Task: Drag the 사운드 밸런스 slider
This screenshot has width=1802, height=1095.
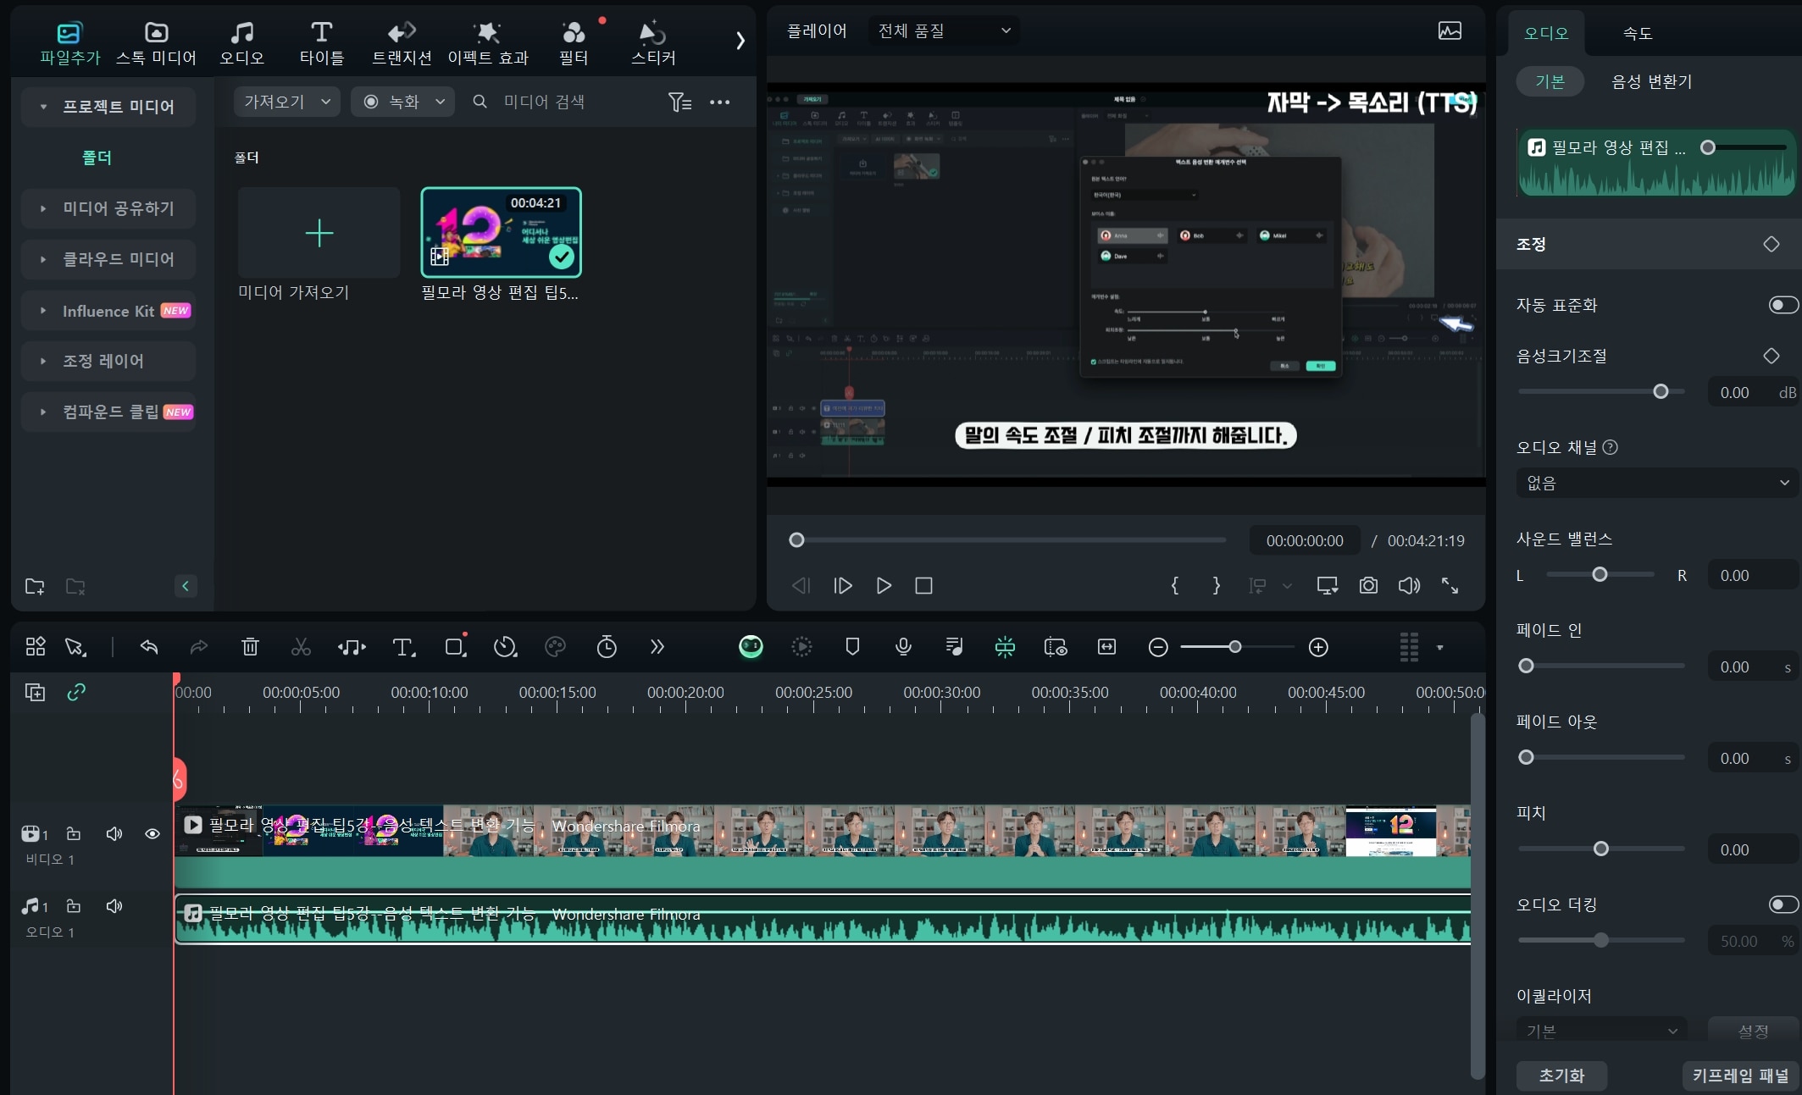Action: tap(1600, 575)
